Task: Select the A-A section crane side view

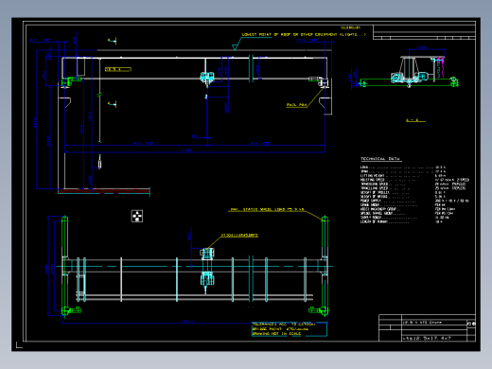Action: (409, 72)
